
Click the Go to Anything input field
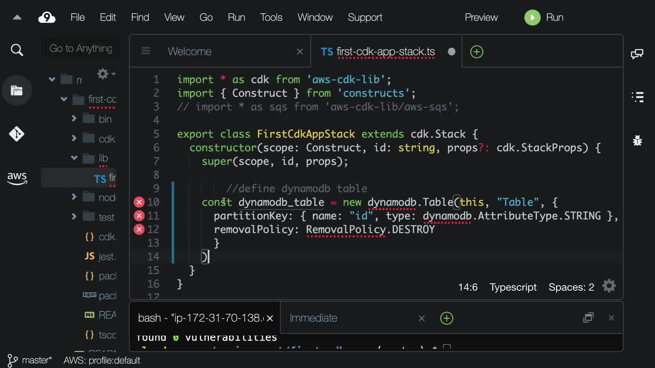click(81, 48)
